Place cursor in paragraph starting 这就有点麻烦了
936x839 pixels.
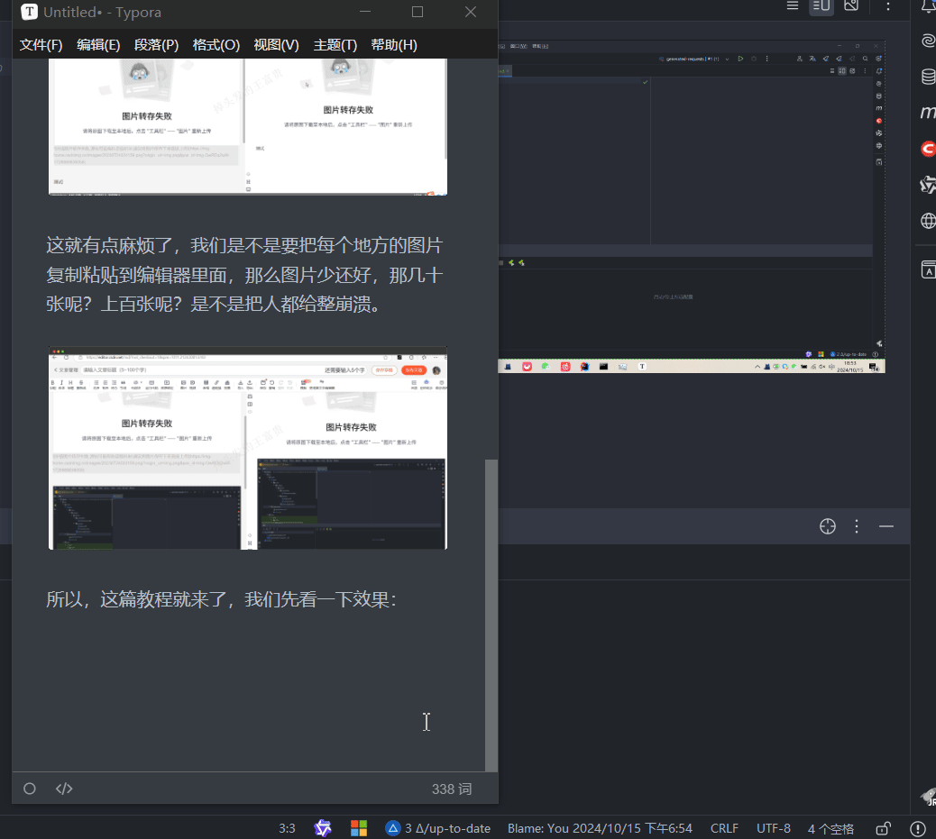[x=244, y=275]
